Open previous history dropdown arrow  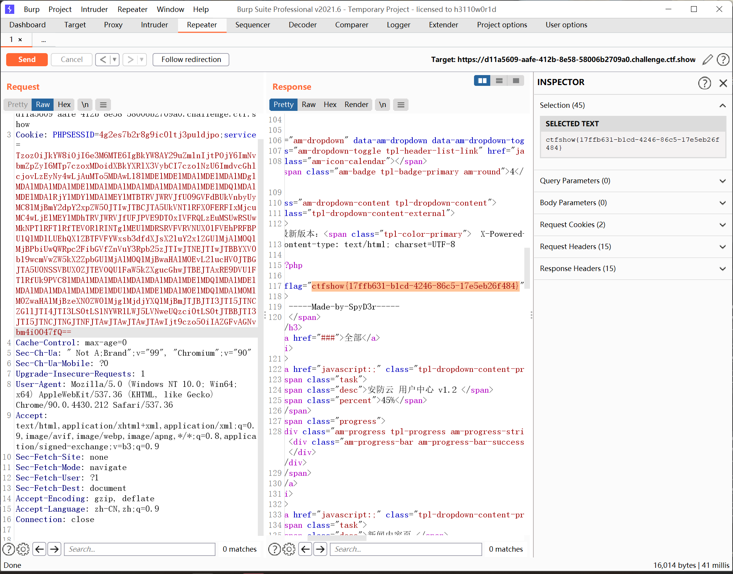[114, 60]
